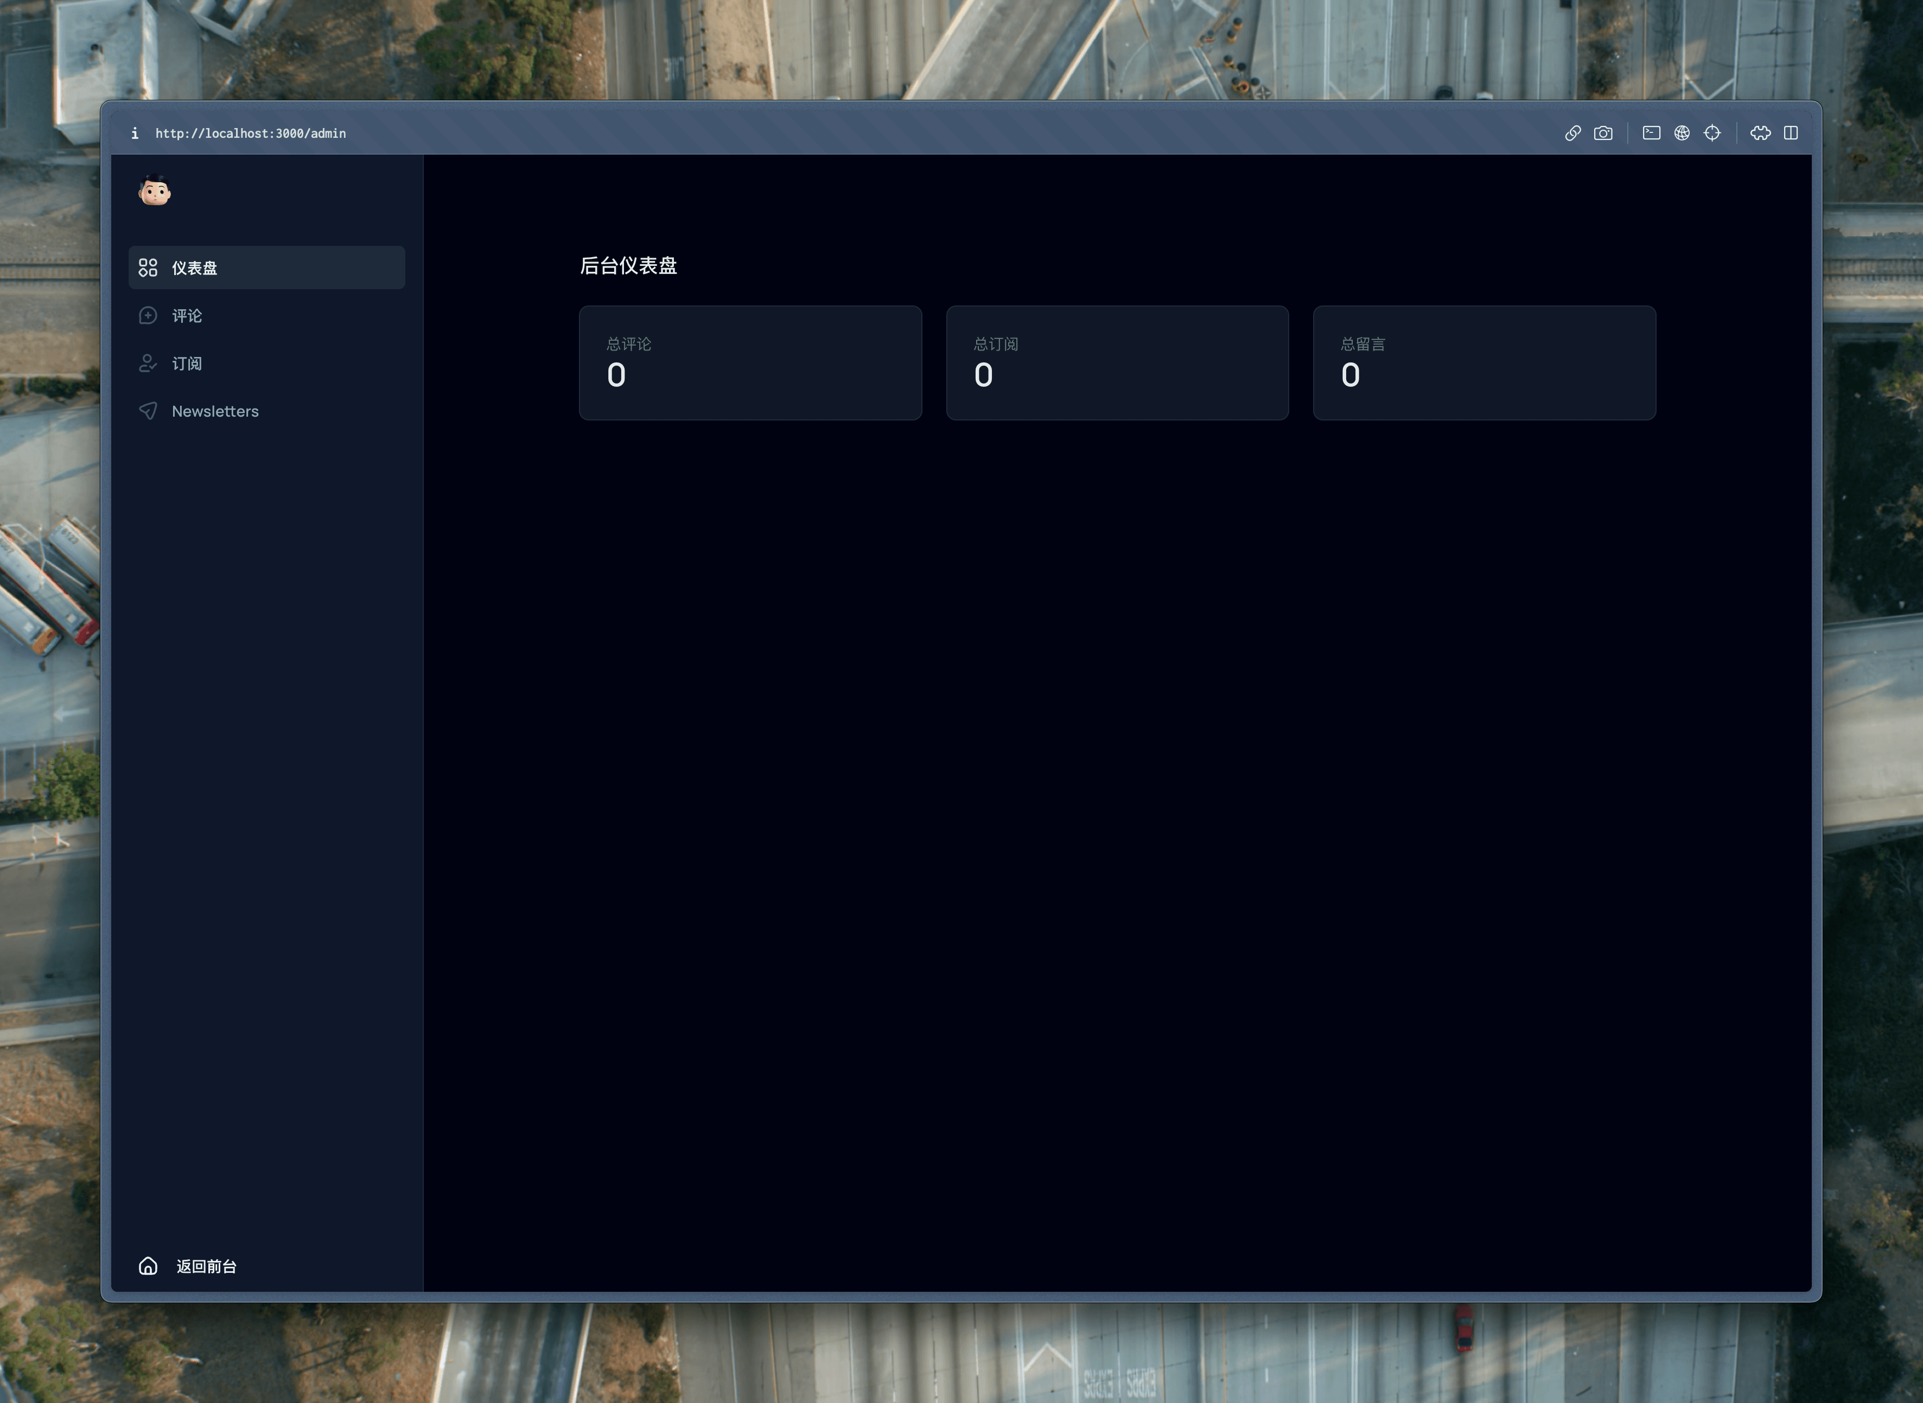Click the info icon before the URL

134,133
